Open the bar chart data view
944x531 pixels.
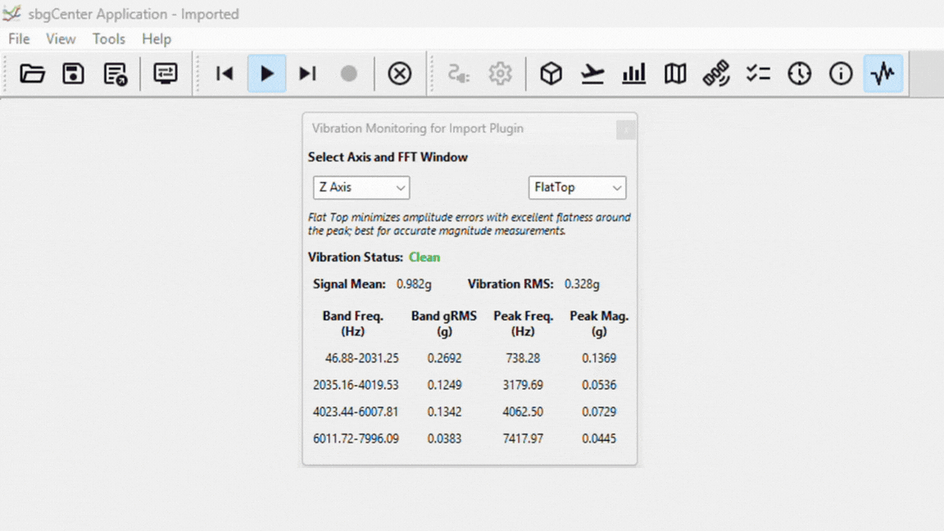click(633, 73)
